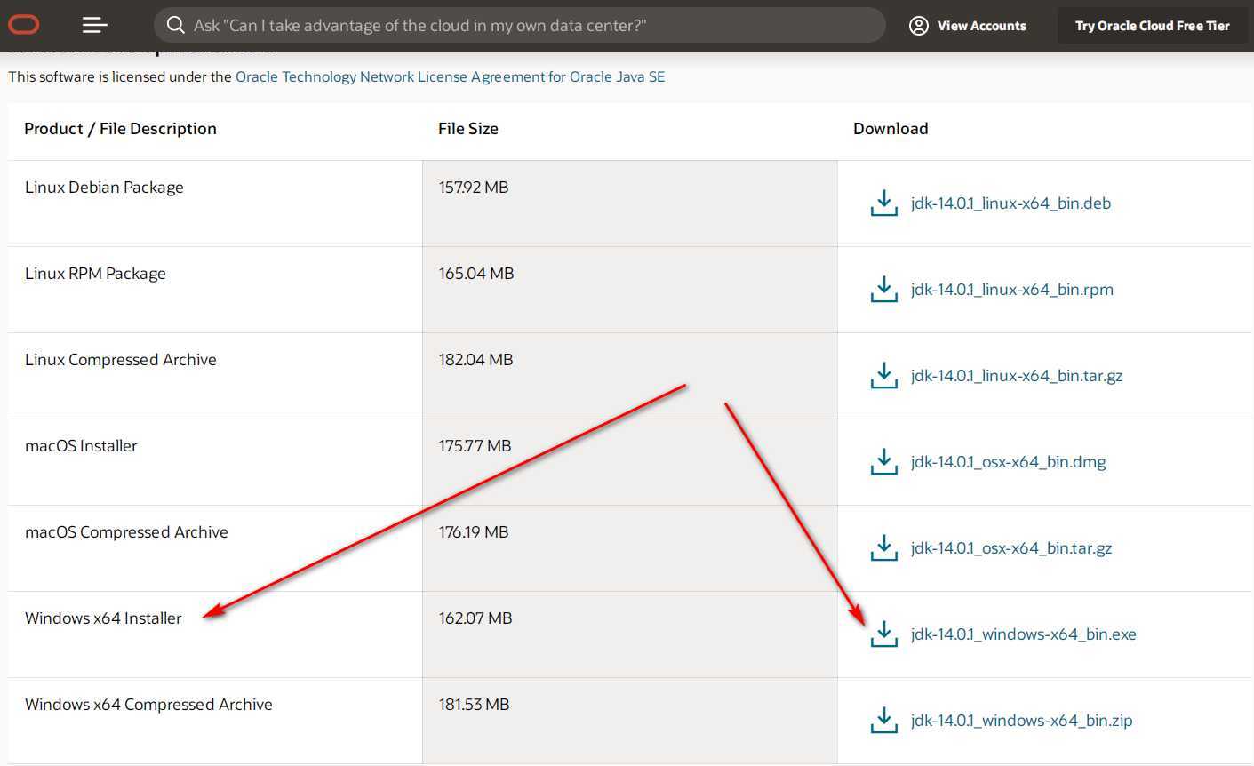
Task: Click the View Accounts user icon
Action: (x=919, y=26)
